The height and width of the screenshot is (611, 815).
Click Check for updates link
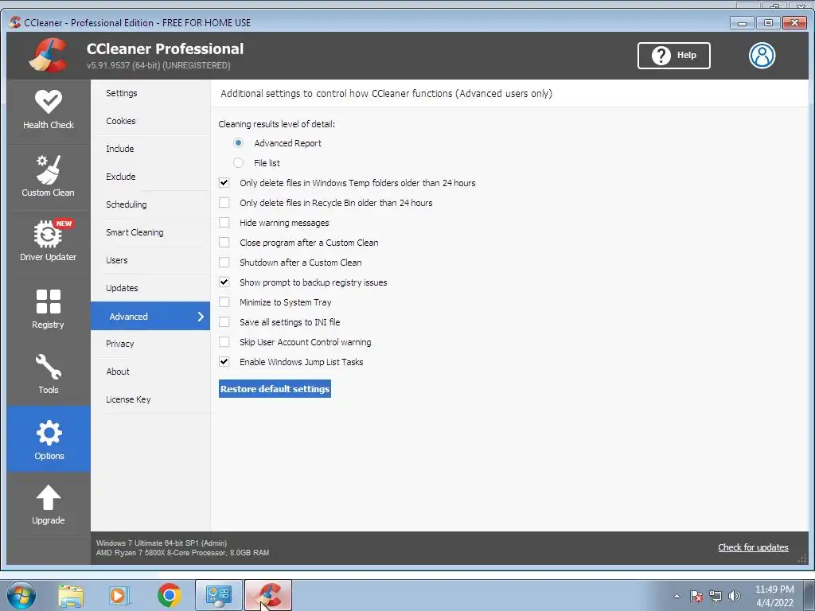pyautogui.click(x=753, y=547)
